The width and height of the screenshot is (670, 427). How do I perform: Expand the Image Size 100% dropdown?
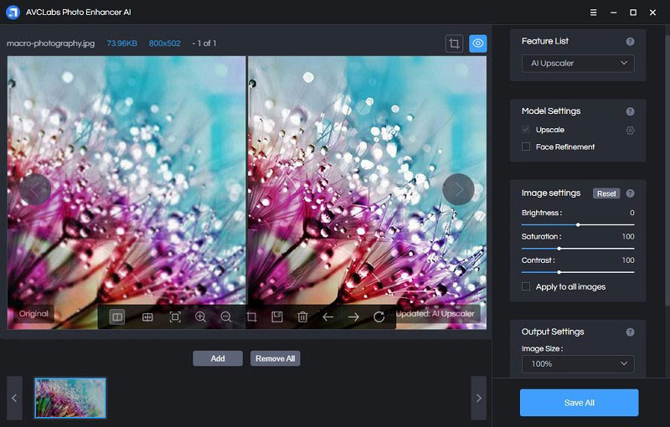tap(577, 364)
